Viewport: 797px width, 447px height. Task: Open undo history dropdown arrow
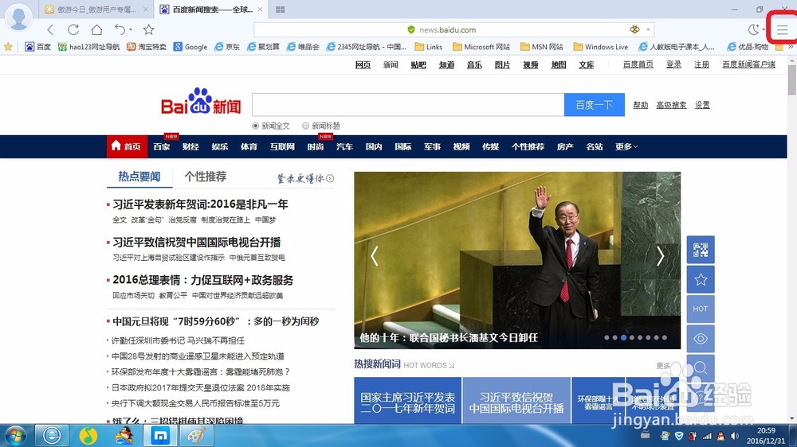click(131, 30)
